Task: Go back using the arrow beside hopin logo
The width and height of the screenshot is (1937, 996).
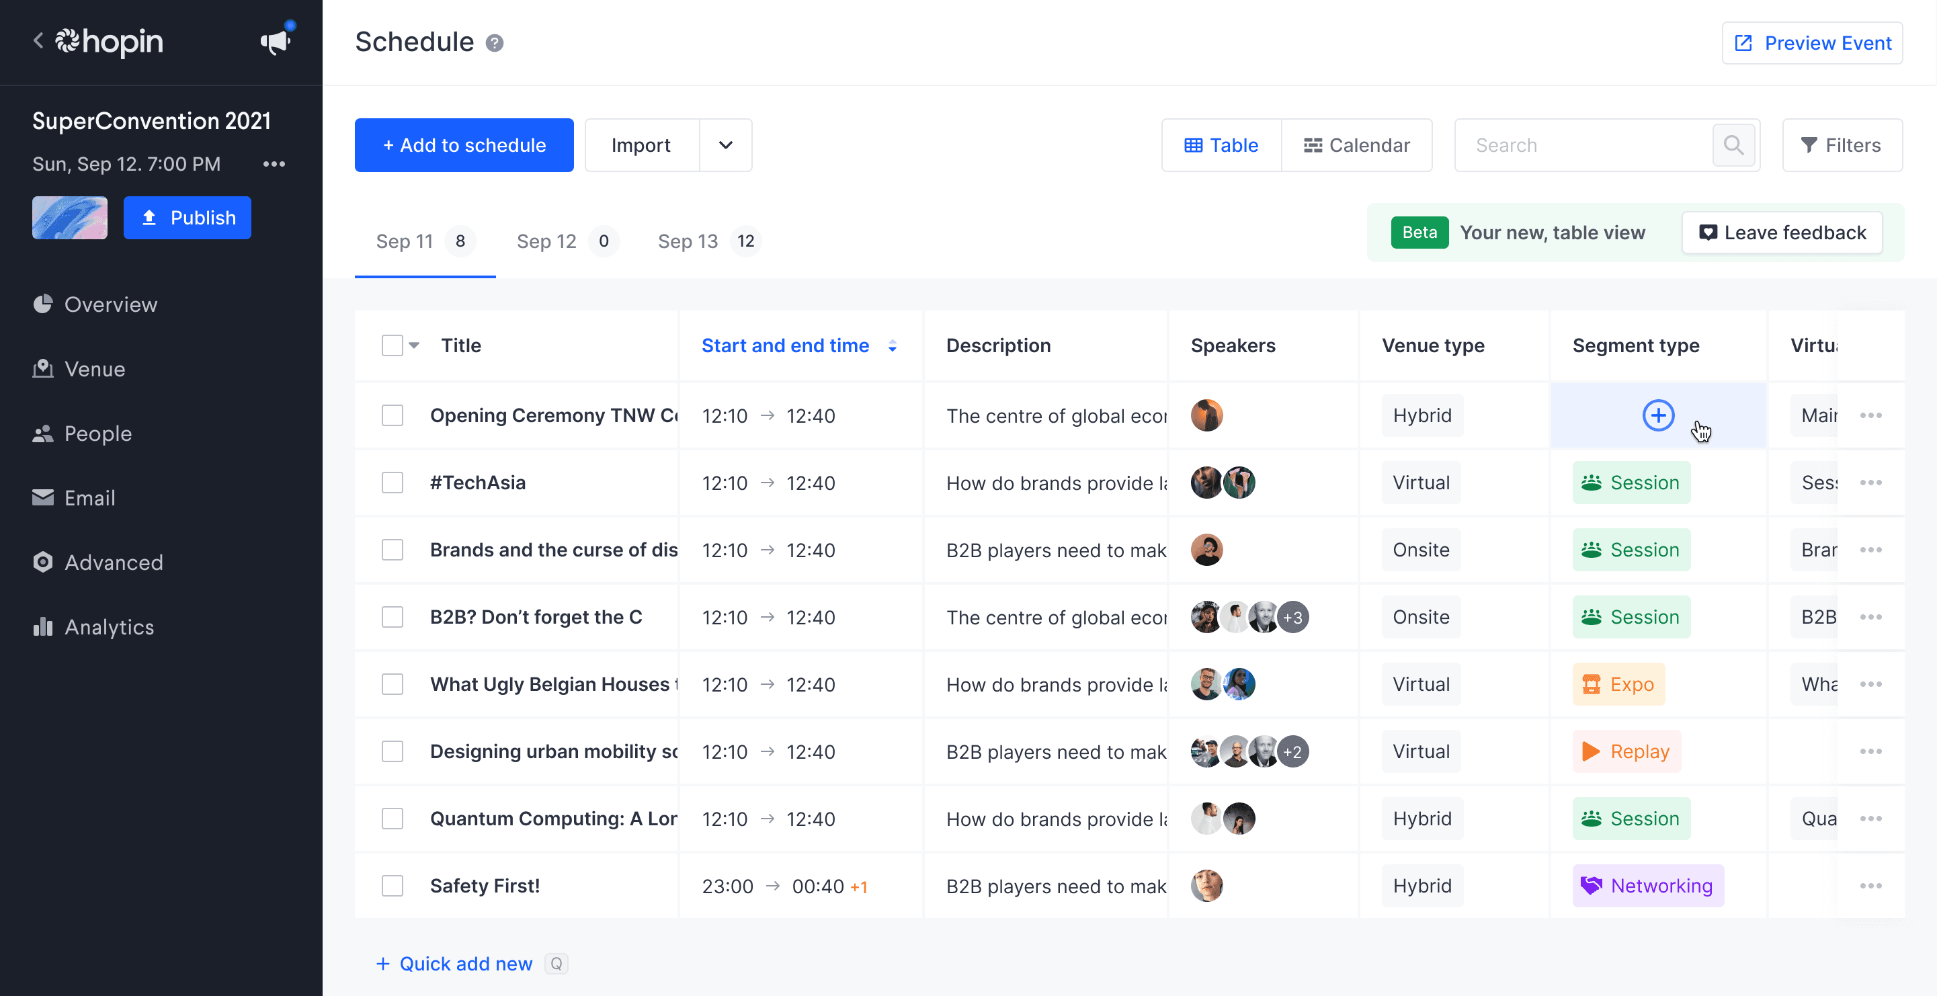Action: 38,40
